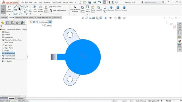Select the Smart Dimension tool
182x102 pixels.
tap(9, 9)
